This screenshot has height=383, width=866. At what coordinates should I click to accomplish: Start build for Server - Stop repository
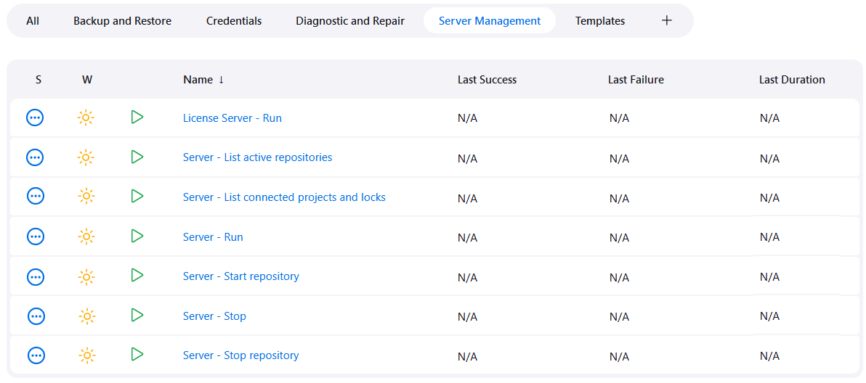[137, 355]
